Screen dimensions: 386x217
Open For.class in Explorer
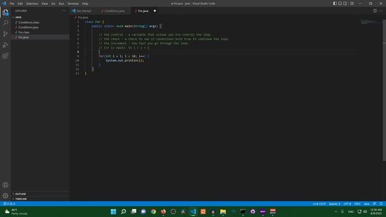coord(24,32)
